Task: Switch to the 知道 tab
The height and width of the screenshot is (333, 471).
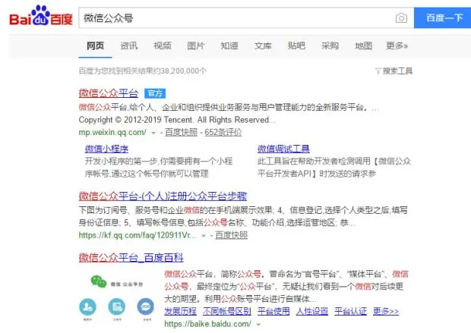Action: click(229, 46)
